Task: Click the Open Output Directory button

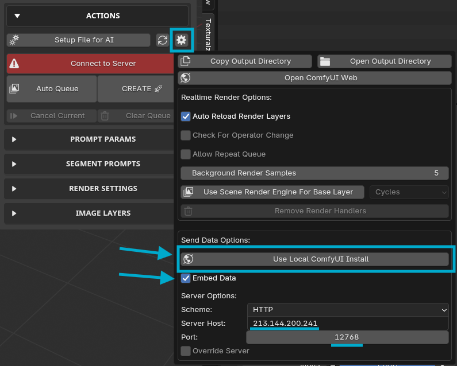Action: (x=385, y=61)
